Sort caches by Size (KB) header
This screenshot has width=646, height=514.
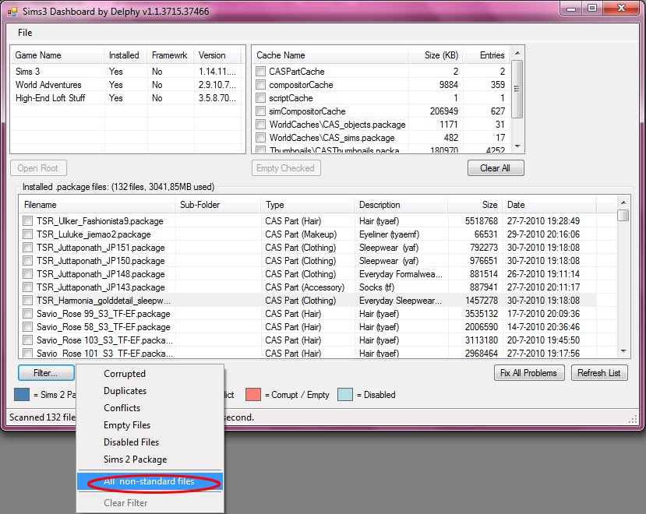[x=436, y=55]
